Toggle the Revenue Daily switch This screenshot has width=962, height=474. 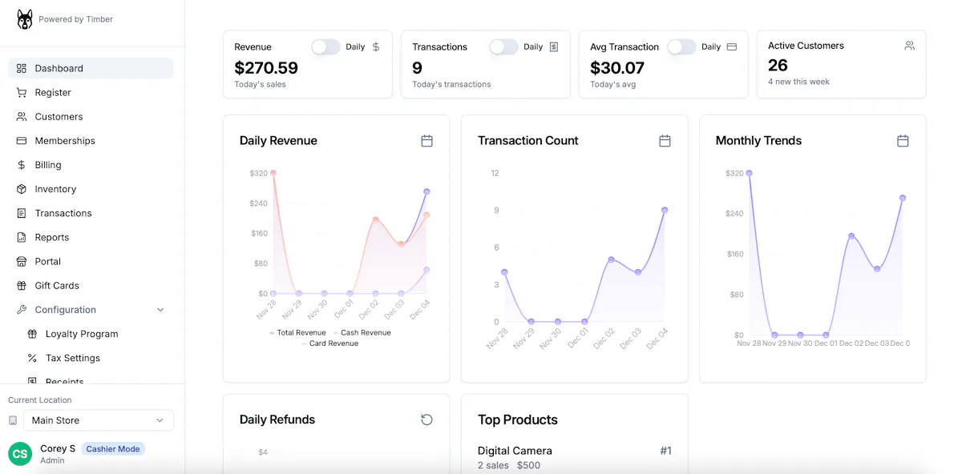(x=325, y=46)
